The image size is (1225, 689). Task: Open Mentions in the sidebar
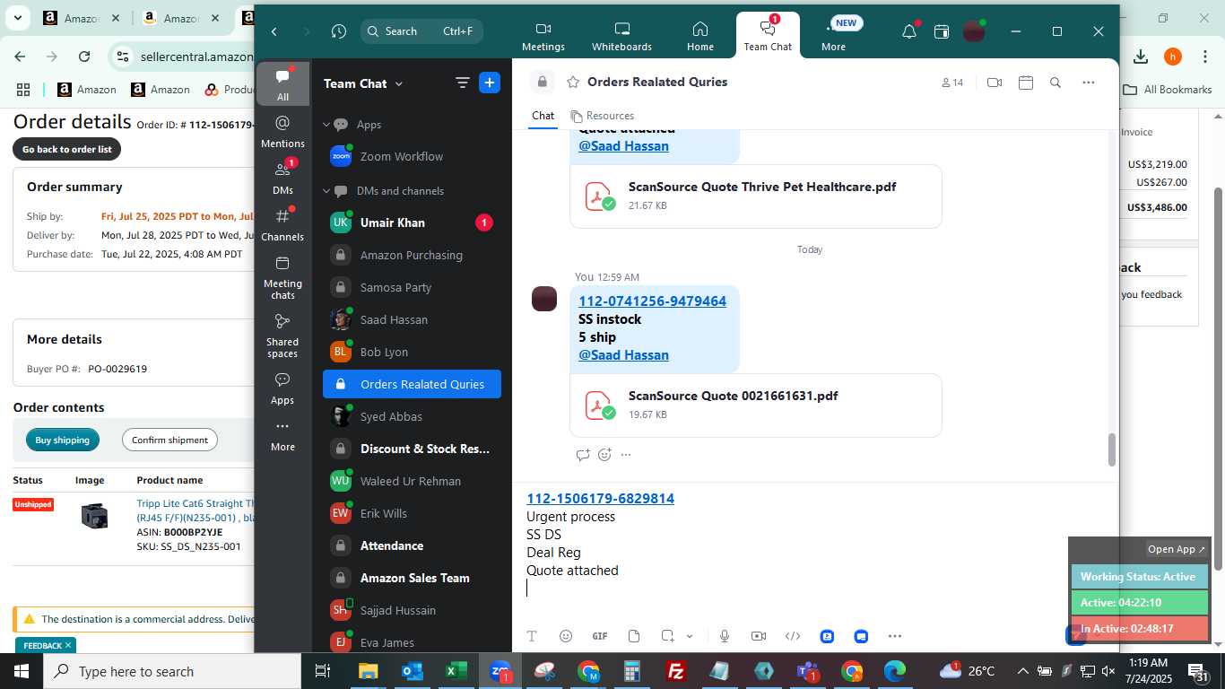pyautogui.click(x=282, y=132)
